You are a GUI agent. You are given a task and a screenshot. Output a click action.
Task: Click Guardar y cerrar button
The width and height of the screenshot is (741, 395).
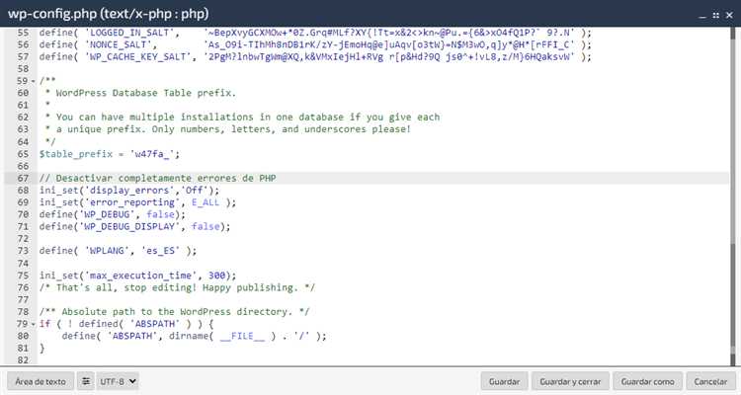570,381
